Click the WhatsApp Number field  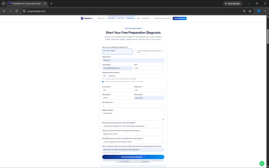(x=136, y=76)
